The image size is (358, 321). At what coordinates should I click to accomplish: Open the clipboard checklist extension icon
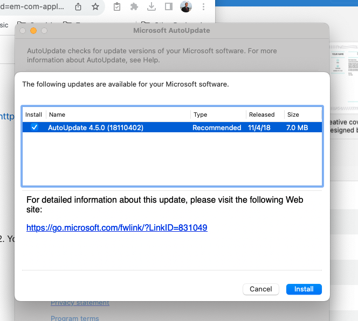[x=117, y=6]
